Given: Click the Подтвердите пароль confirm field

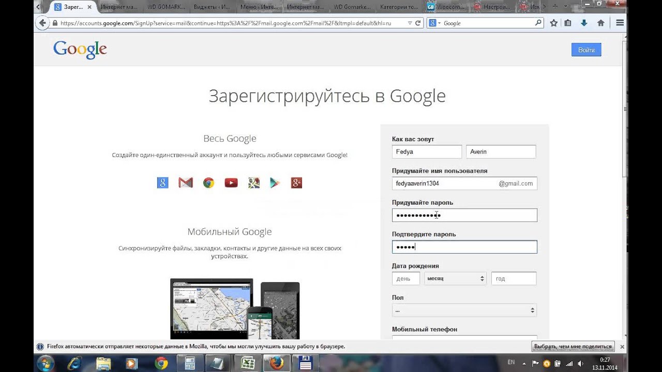Looking at the screenshot, I should click(464, 247).
